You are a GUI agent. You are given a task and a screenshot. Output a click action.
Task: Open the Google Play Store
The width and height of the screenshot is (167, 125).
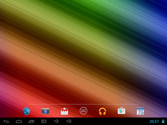pyautogui.click(x=121, y=111)
